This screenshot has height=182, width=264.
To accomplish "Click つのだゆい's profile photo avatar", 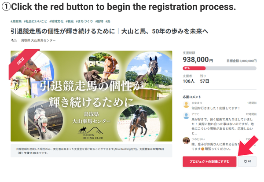I will pos(186,140).
